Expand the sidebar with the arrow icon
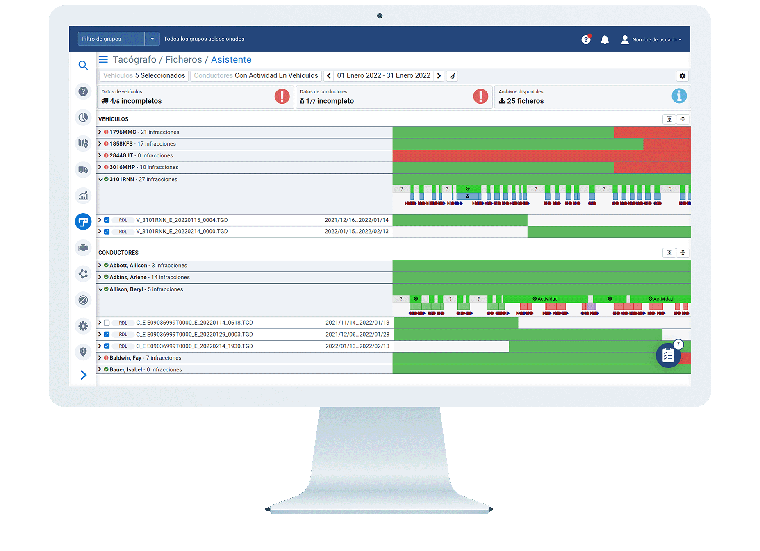Image resolution: width=760 pixels, height=551 pixels. (x=83, y=375)
